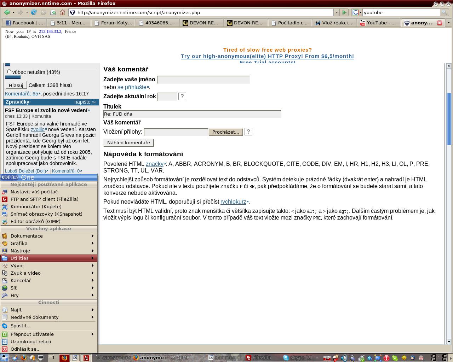Expand the Síť submenu

pyautogui.click(x=49, y=288)
